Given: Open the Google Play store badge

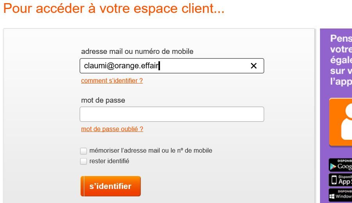Looking at the screenshot, I should point(341,166).
